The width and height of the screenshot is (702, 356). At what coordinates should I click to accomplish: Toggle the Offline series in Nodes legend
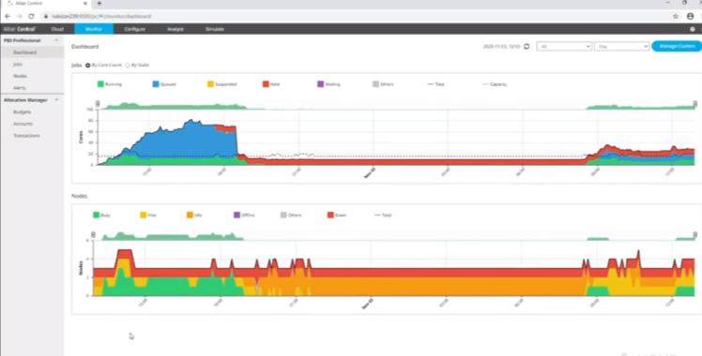[244, 215]
